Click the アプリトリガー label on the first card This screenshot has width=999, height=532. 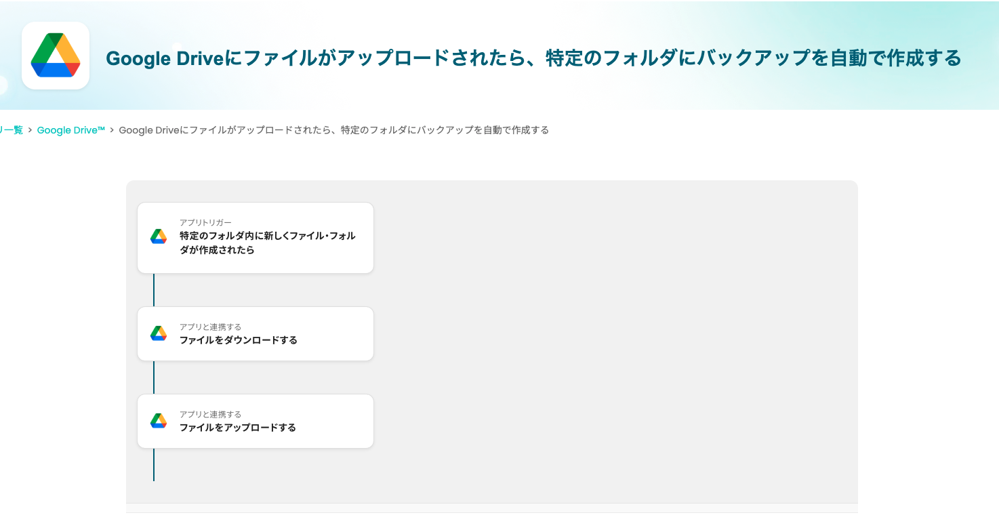point(205,222)
